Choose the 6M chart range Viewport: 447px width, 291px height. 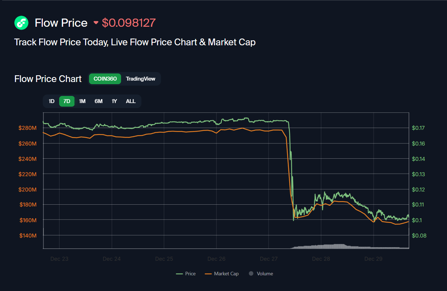tap(99, 101)
